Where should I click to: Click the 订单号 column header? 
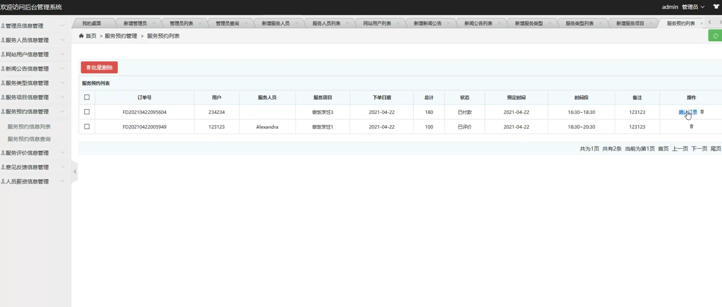pos(145,98)
